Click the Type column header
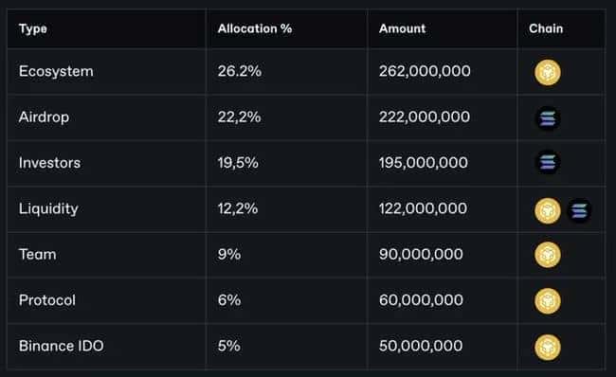The width and height of the screenshot is (616, 377). [33, 29]
